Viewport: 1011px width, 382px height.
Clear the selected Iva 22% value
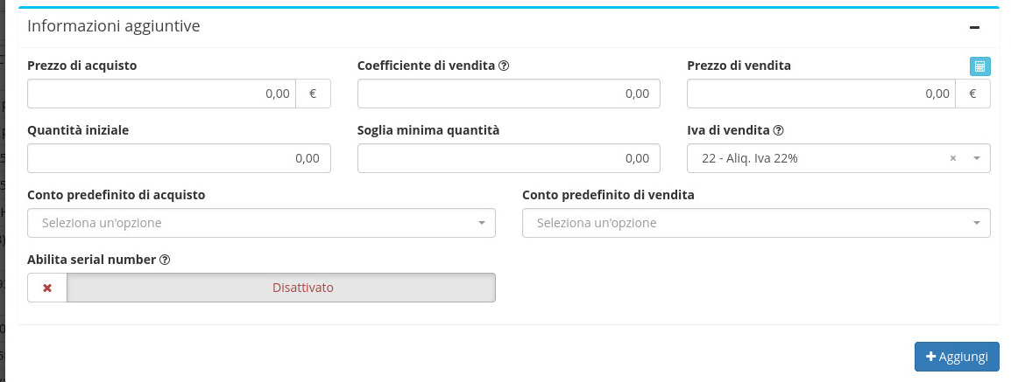click(953, 159)
